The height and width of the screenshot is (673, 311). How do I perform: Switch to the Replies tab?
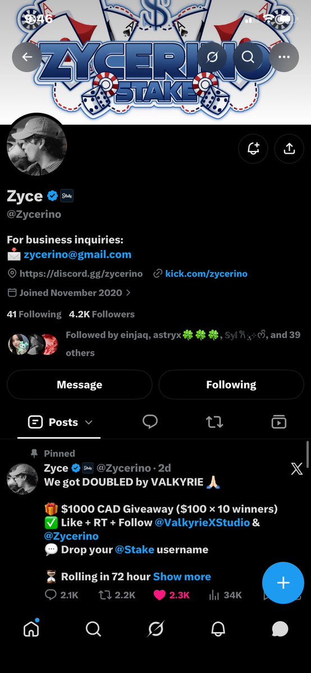(x=150, y=422)
